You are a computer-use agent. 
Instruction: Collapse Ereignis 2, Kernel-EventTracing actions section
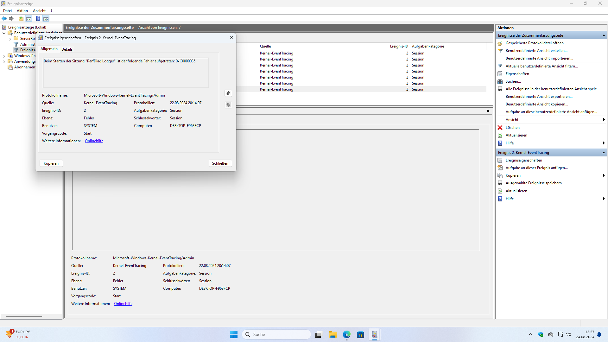(604, 153)
